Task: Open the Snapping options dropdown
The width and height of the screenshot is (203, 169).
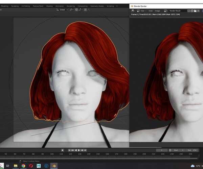Action: point(81,10)
